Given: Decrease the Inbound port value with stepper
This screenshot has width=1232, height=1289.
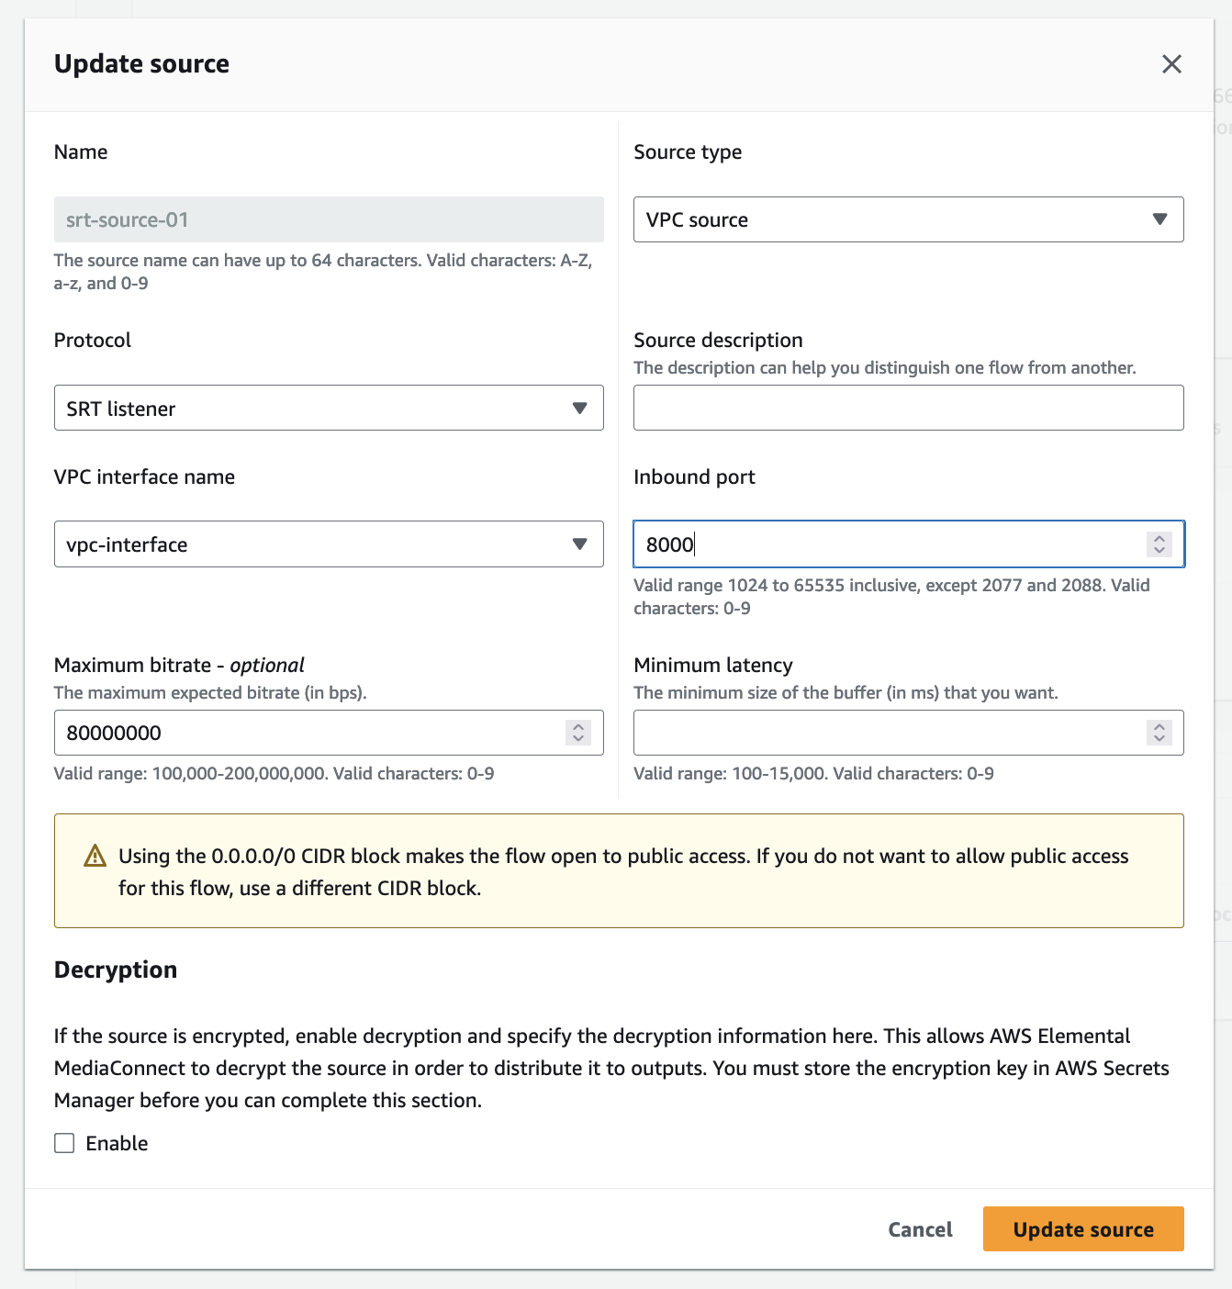Looking at the screenshot, I should (1159, 551).
